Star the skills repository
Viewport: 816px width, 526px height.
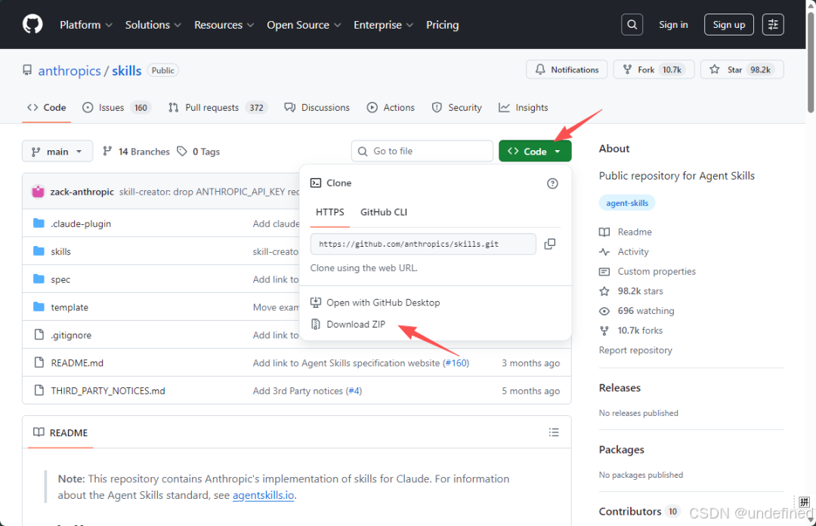(x=742, y=69)
